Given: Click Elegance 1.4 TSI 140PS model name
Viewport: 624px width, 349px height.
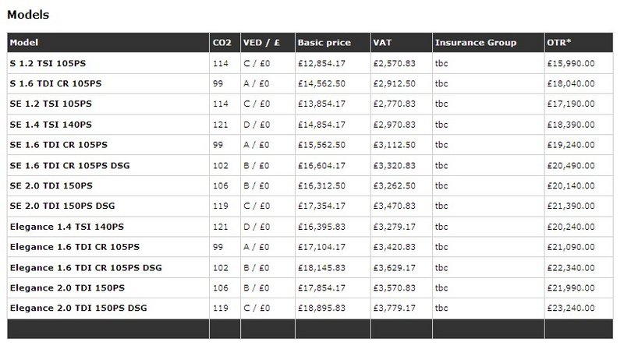Looking at the screenshot, I should [x=67, y=227].
